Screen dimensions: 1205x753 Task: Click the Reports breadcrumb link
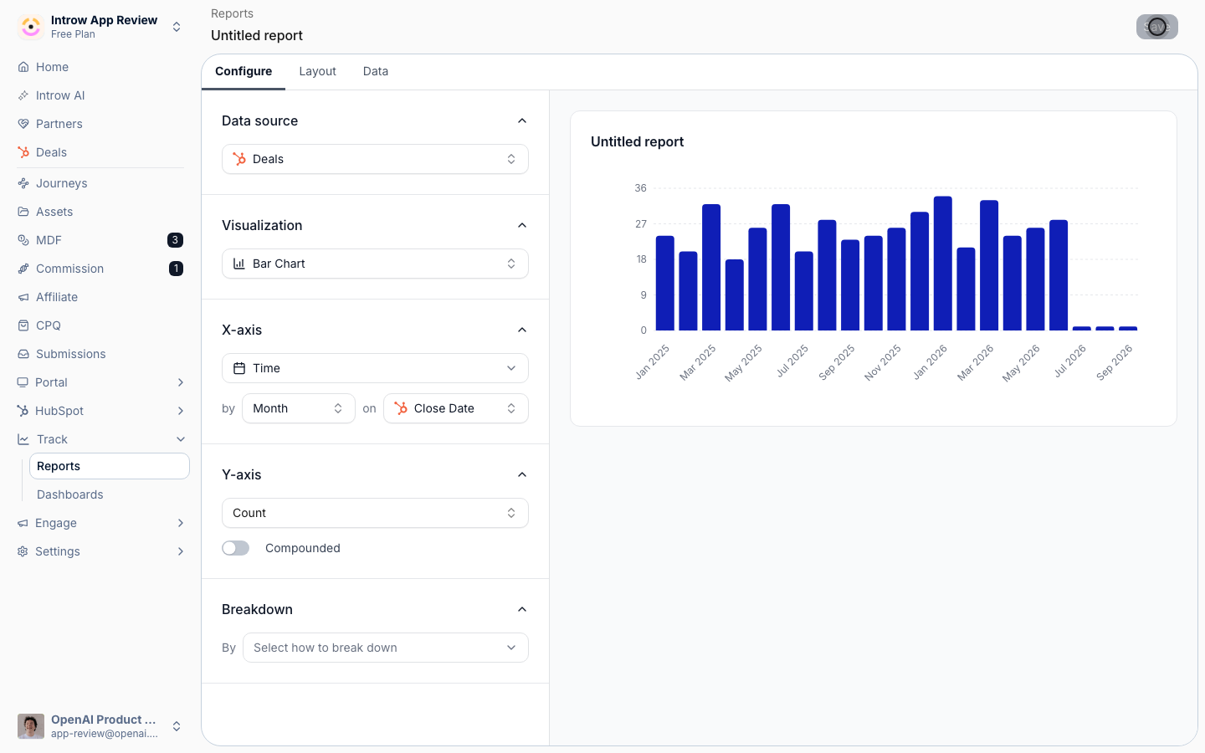232,13
